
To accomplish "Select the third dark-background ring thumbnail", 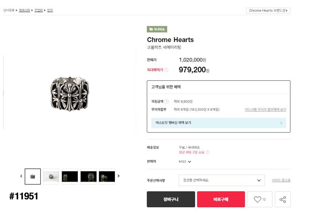I will pyautogui.click(x=70, y=176).
